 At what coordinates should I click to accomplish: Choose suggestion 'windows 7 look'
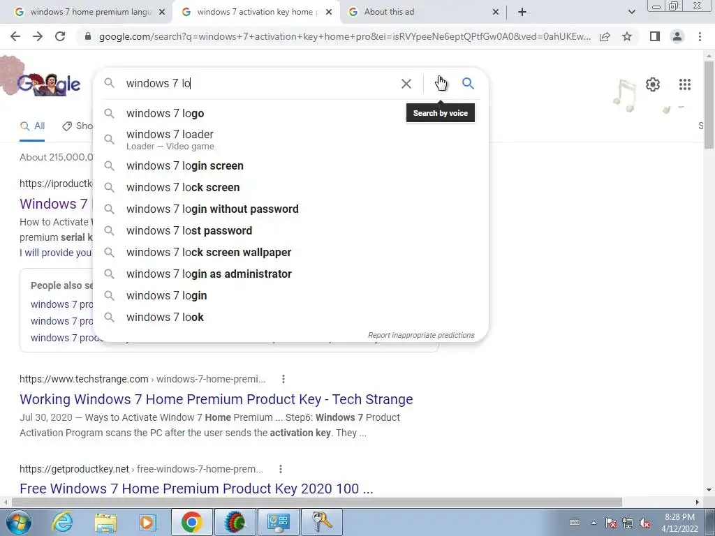click(290, 318)
